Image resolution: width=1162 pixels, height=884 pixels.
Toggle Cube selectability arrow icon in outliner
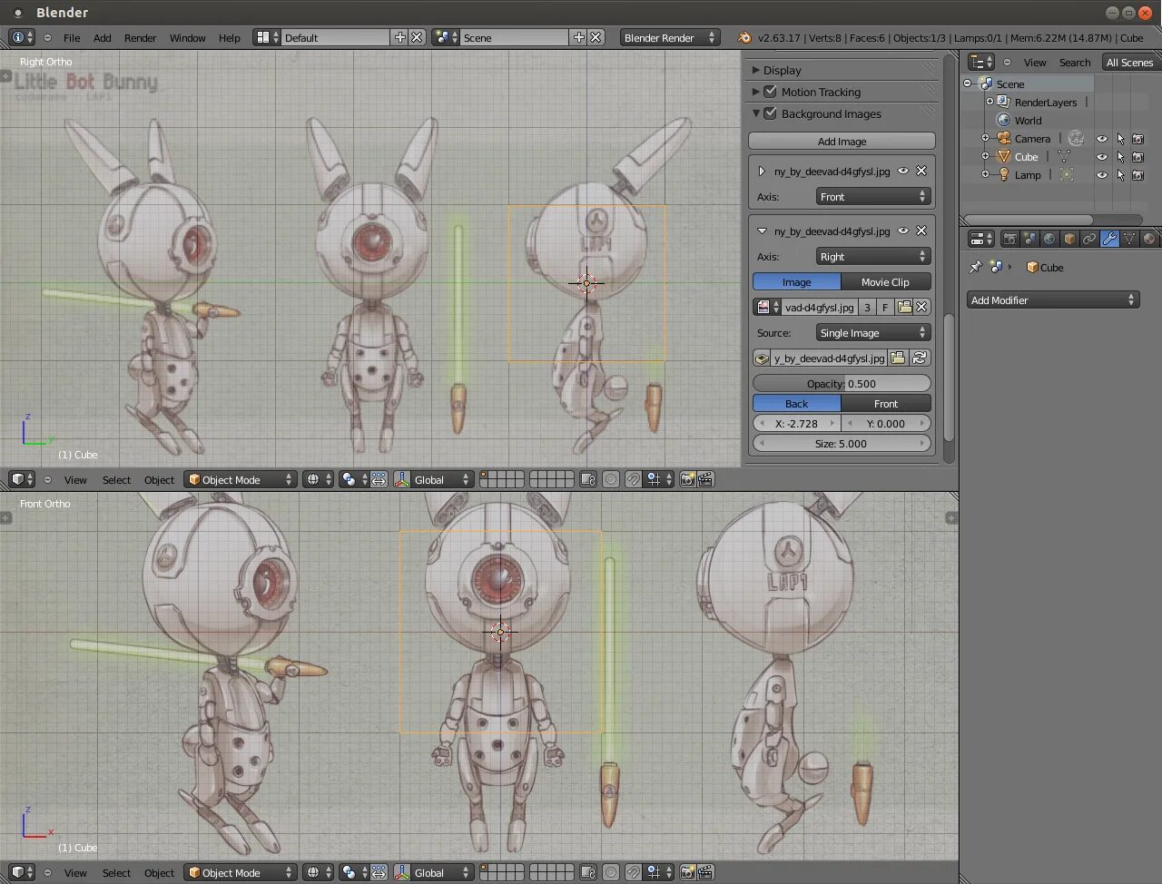1120,157
